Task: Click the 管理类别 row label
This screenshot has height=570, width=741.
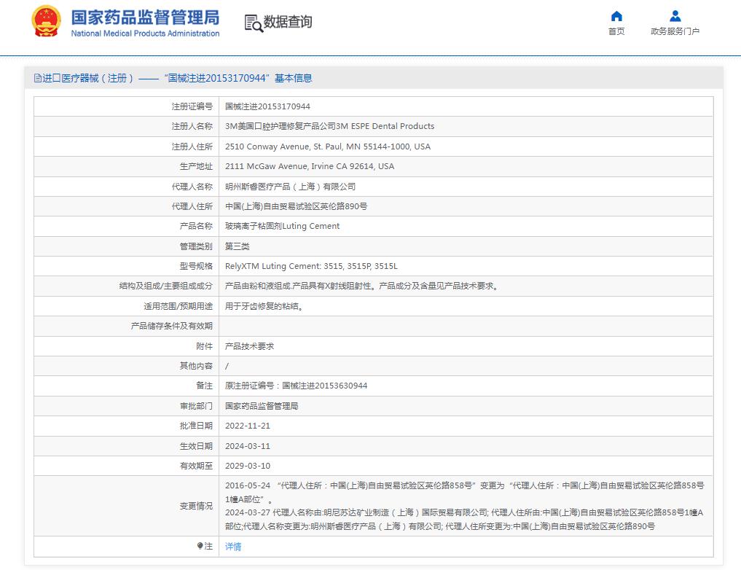Action: tap(196, 246)
